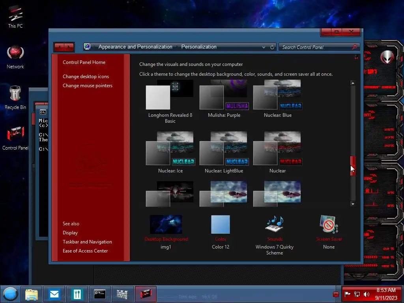
Task: Open the This PC desktop icon
Action: [15, 17]
